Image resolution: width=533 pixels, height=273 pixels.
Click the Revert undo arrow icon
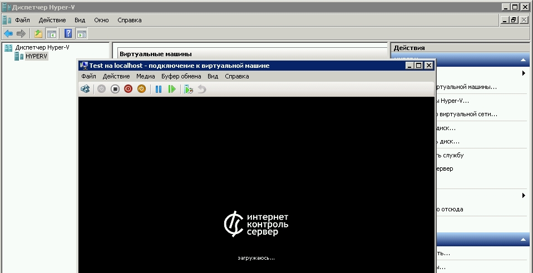coord(202,89)
